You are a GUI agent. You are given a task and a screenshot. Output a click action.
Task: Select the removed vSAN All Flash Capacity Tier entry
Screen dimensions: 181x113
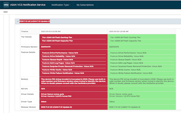pyautogui.click(x=57, y=41)
